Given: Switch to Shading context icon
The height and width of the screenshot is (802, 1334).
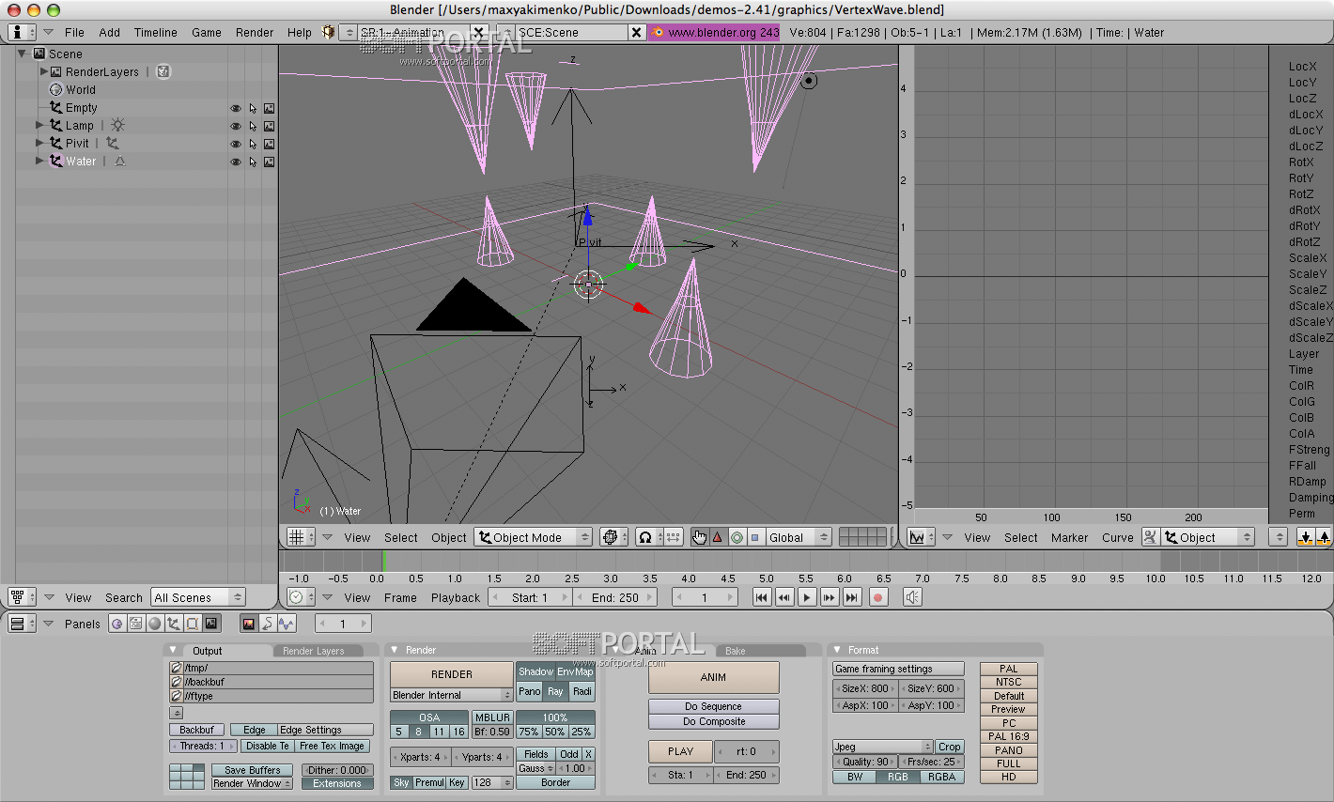Looking at the screenshot, I should tap(154, 624).
